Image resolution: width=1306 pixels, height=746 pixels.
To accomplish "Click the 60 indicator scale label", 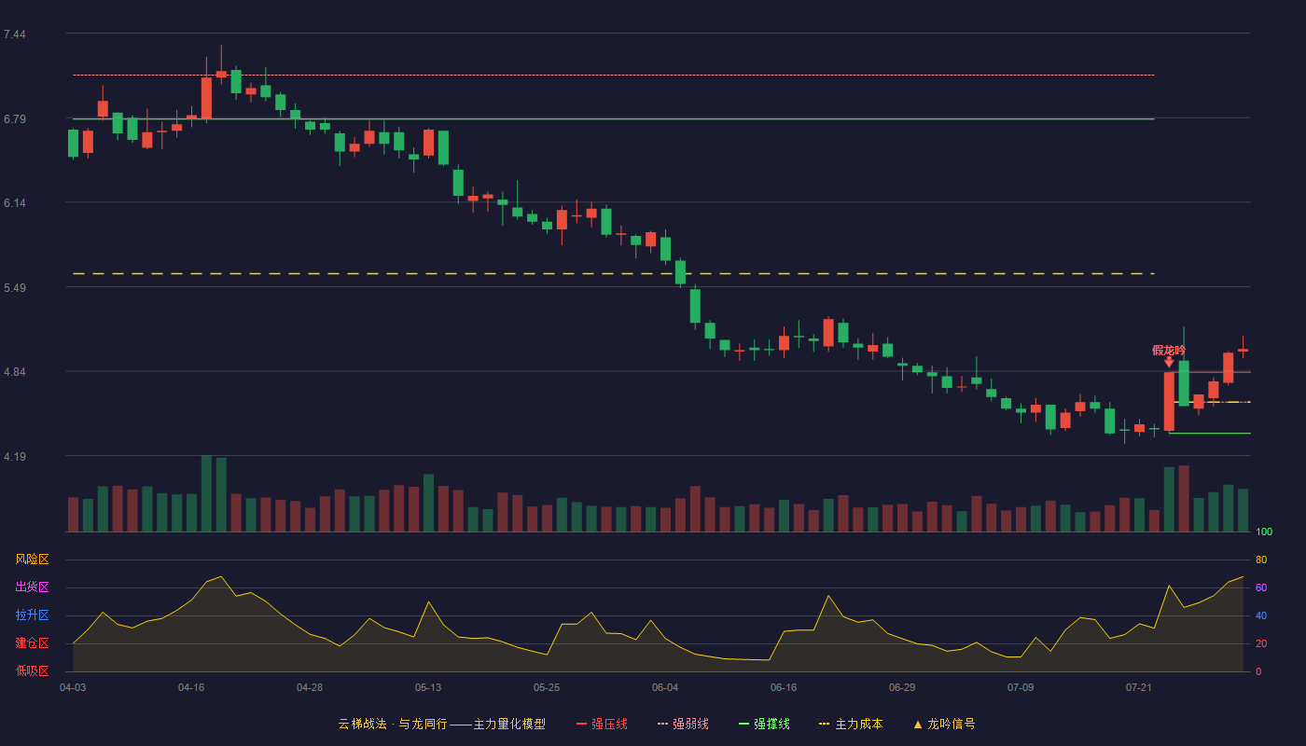I will (1261, 587).
